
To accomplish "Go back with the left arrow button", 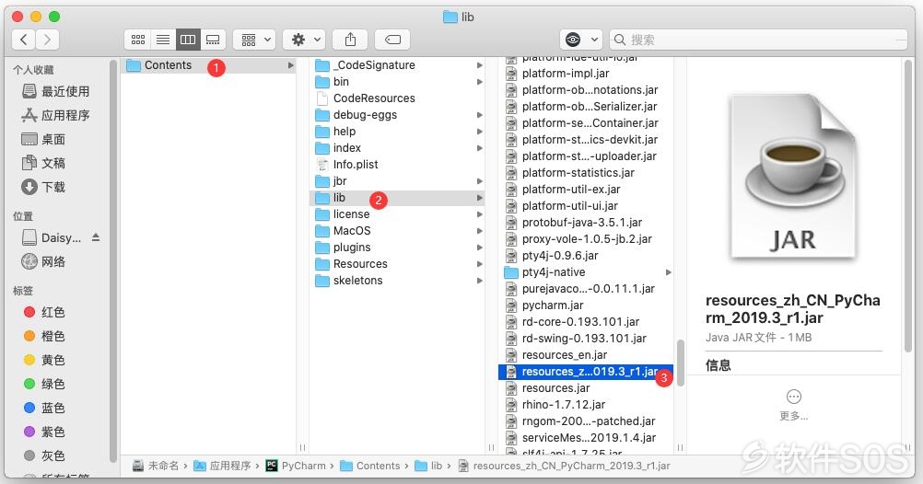I will (24, 40).
